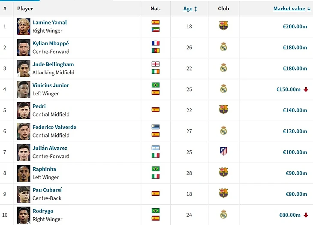Click Kylian Mbappé's portrait thumbnail
Viewport: 313px width, 225px height.
(24, 47)
